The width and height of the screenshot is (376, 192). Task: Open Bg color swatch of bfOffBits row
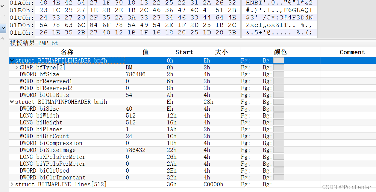pyautogui.click(x=279, y=95)
